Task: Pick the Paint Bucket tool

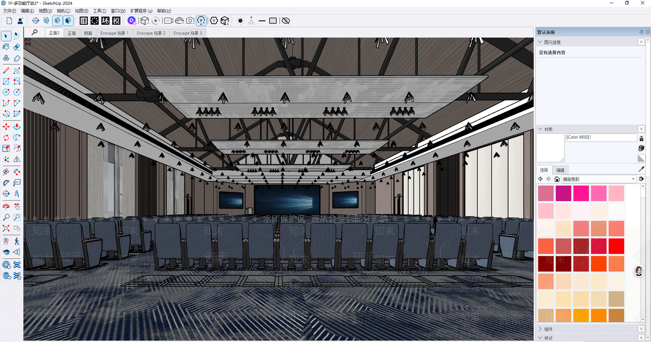Action: (x=6, y=47)
